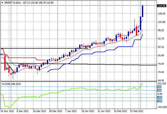Select OHLC values 107.13 115.08 106.78 114.50
The image size is (167, 114).
pyautogui.click(x=38, y=3)
